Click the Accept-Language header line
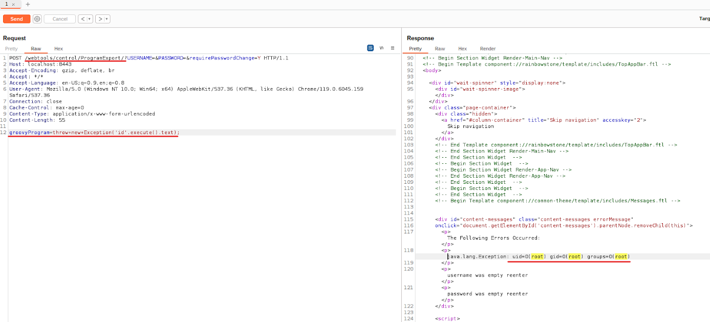The image size is (710, 322). tap(67, 83)
